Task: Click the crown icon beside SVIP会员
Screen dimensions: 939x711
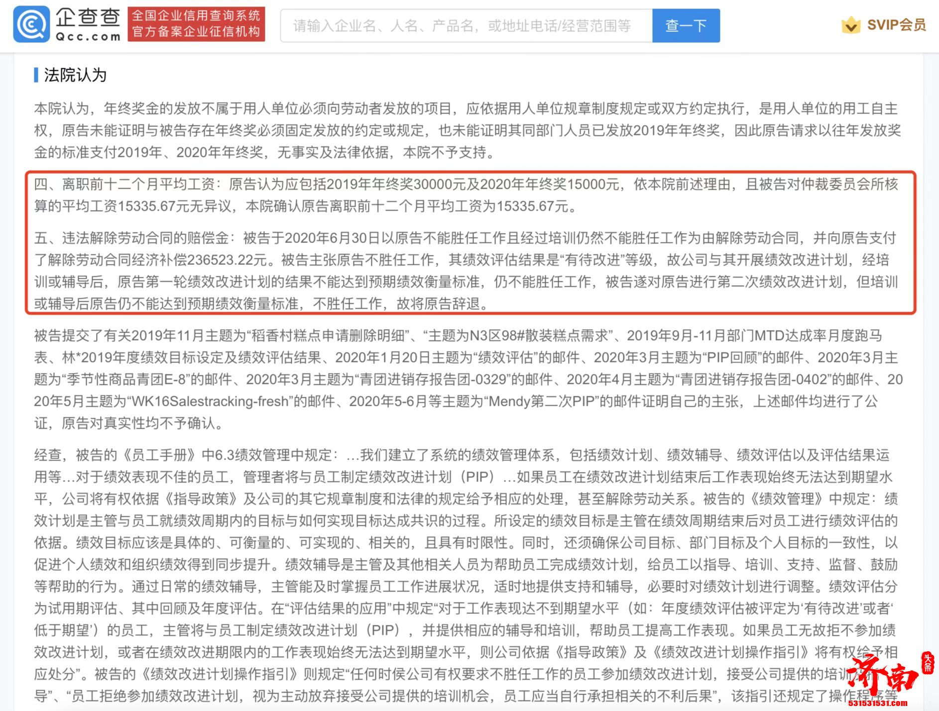Action: [x=851, y=24]
